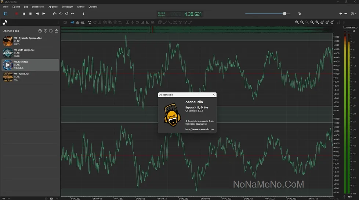Screen dimensions: 359x200
Task: Open the history dropdown in top-right corner
Action: coord(353,14)
